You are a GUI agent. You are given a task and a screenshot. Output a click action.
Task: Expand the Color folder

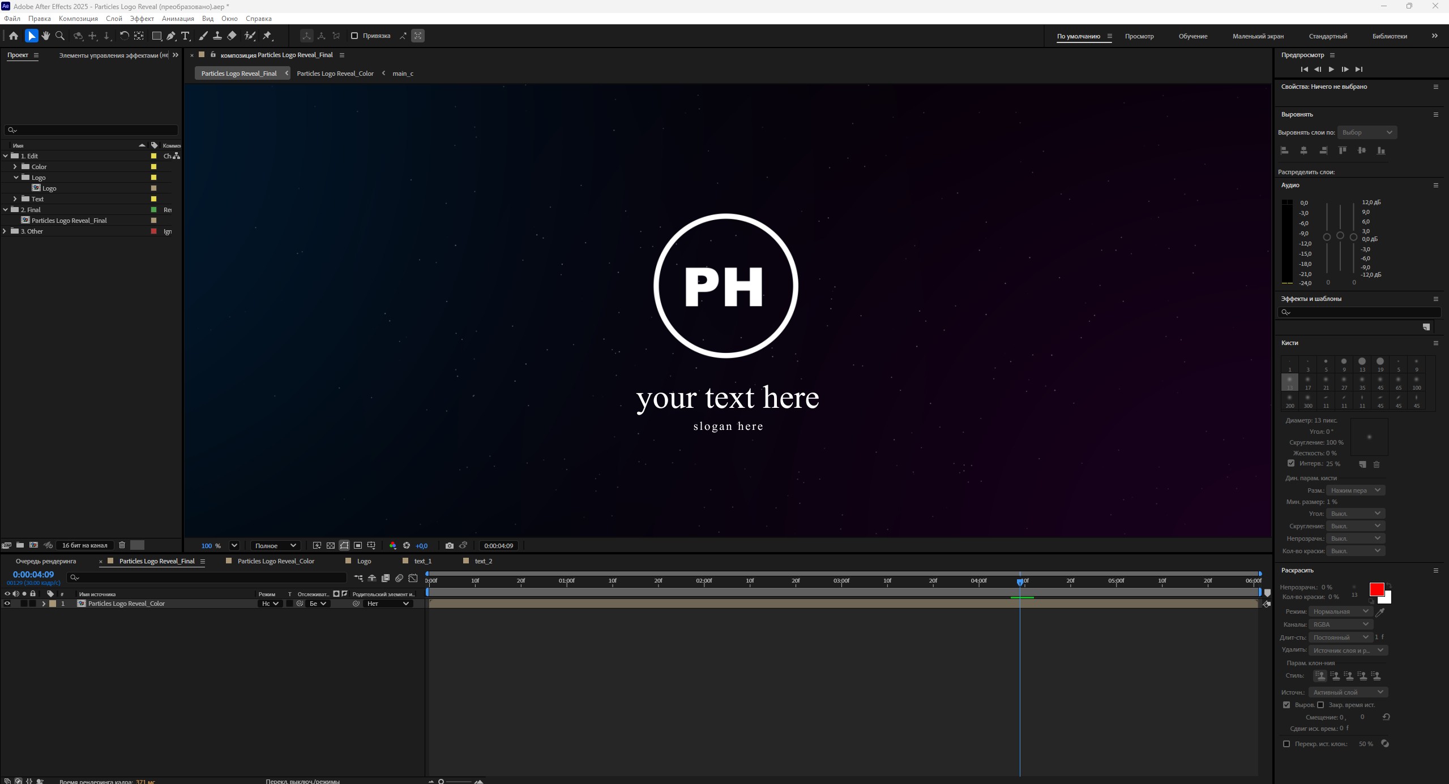15,167
